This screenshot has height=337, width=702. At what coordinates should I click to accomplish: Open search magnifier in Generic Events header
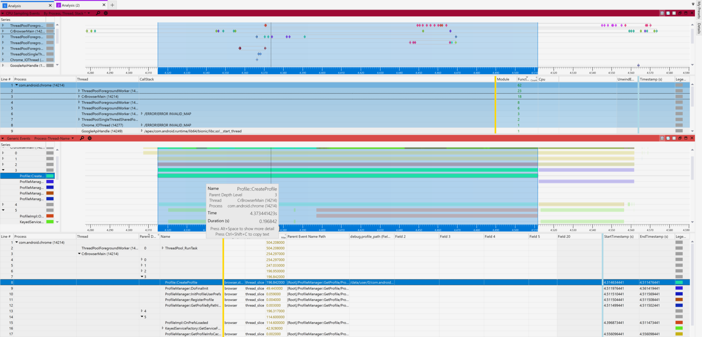82,138
